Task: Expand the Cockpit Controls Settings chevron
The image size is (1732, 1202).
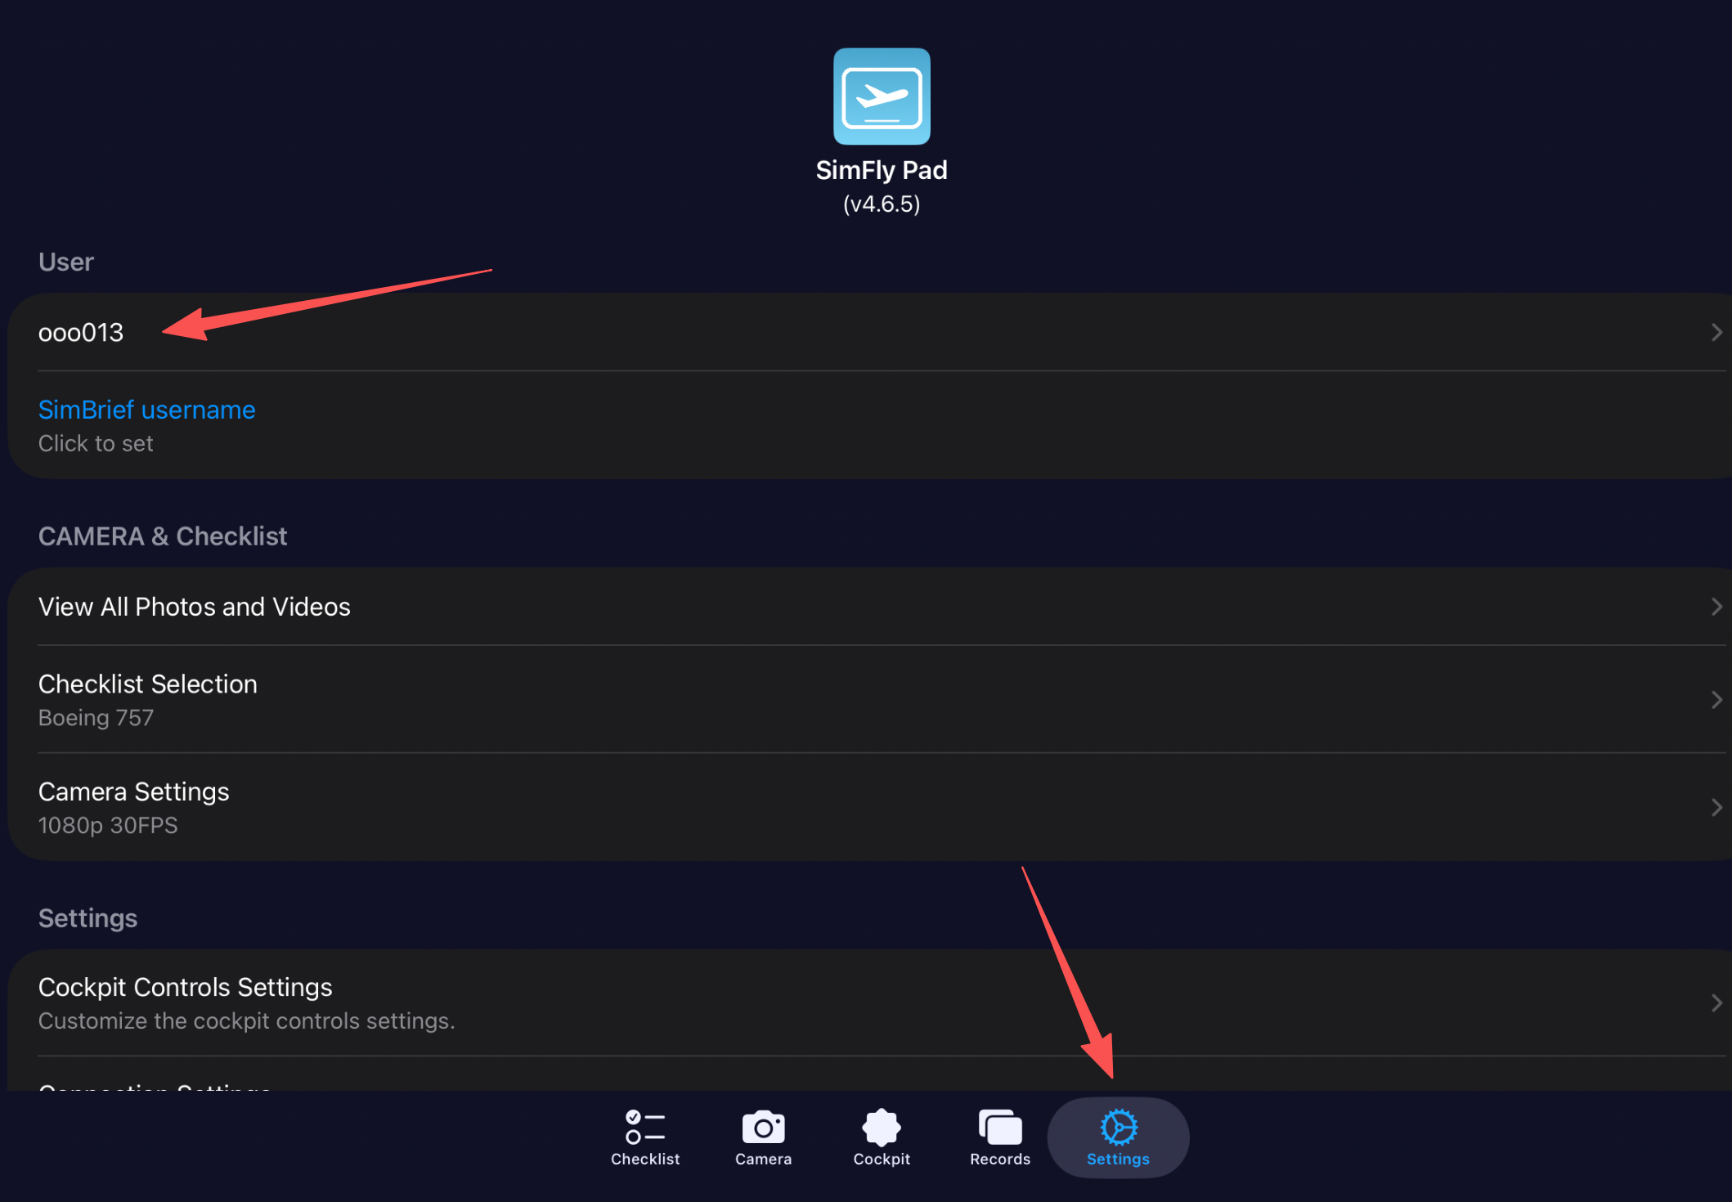Action: pos(1716,1003)
